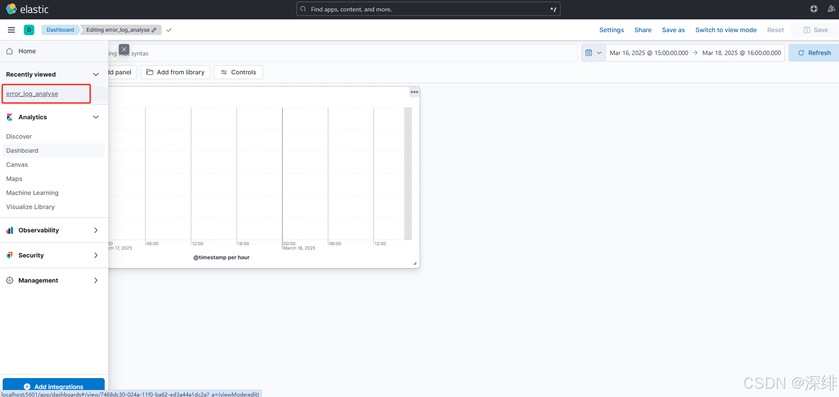Click Share in the top bar
839x397 pixels.
click(x=643, y=30)
